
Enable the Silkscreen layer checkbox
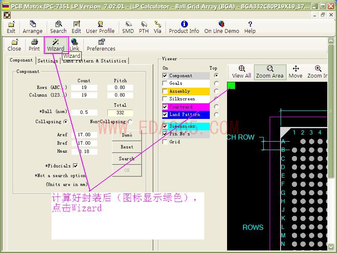click(165, 99)
